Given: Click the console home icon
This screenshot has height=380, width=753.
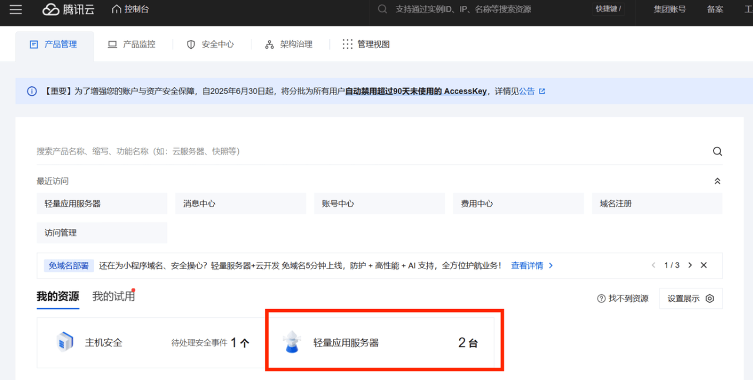Looking at the screenshot, I should [116, 9].
